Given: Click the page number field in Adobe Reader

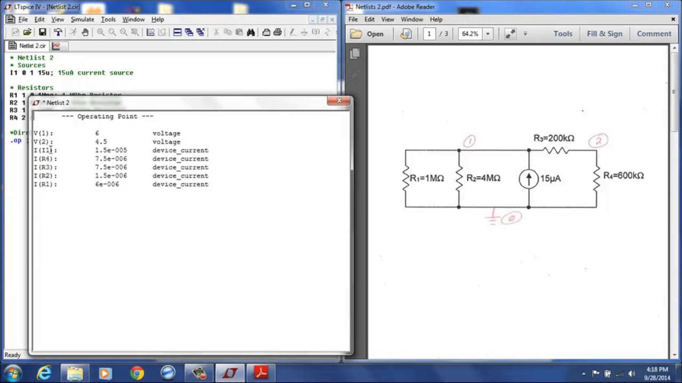Looking at the screenshot, I should pos(429,34).
